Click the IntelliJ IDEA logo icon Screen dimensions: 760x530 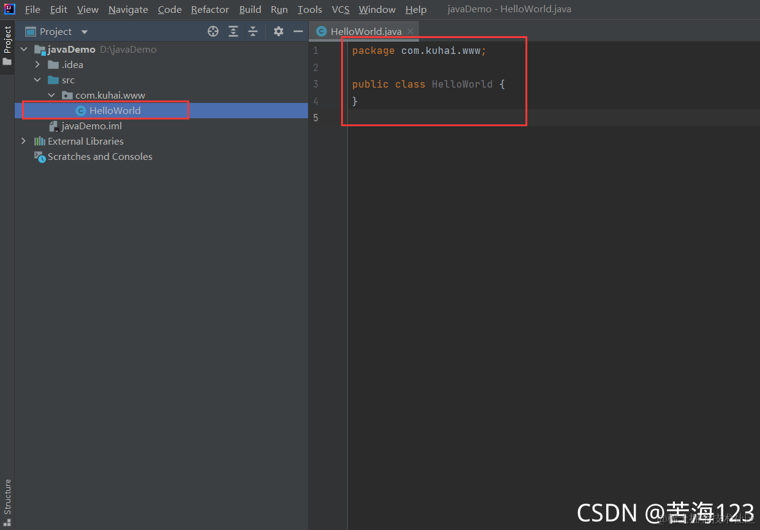(x=9, y=9)
